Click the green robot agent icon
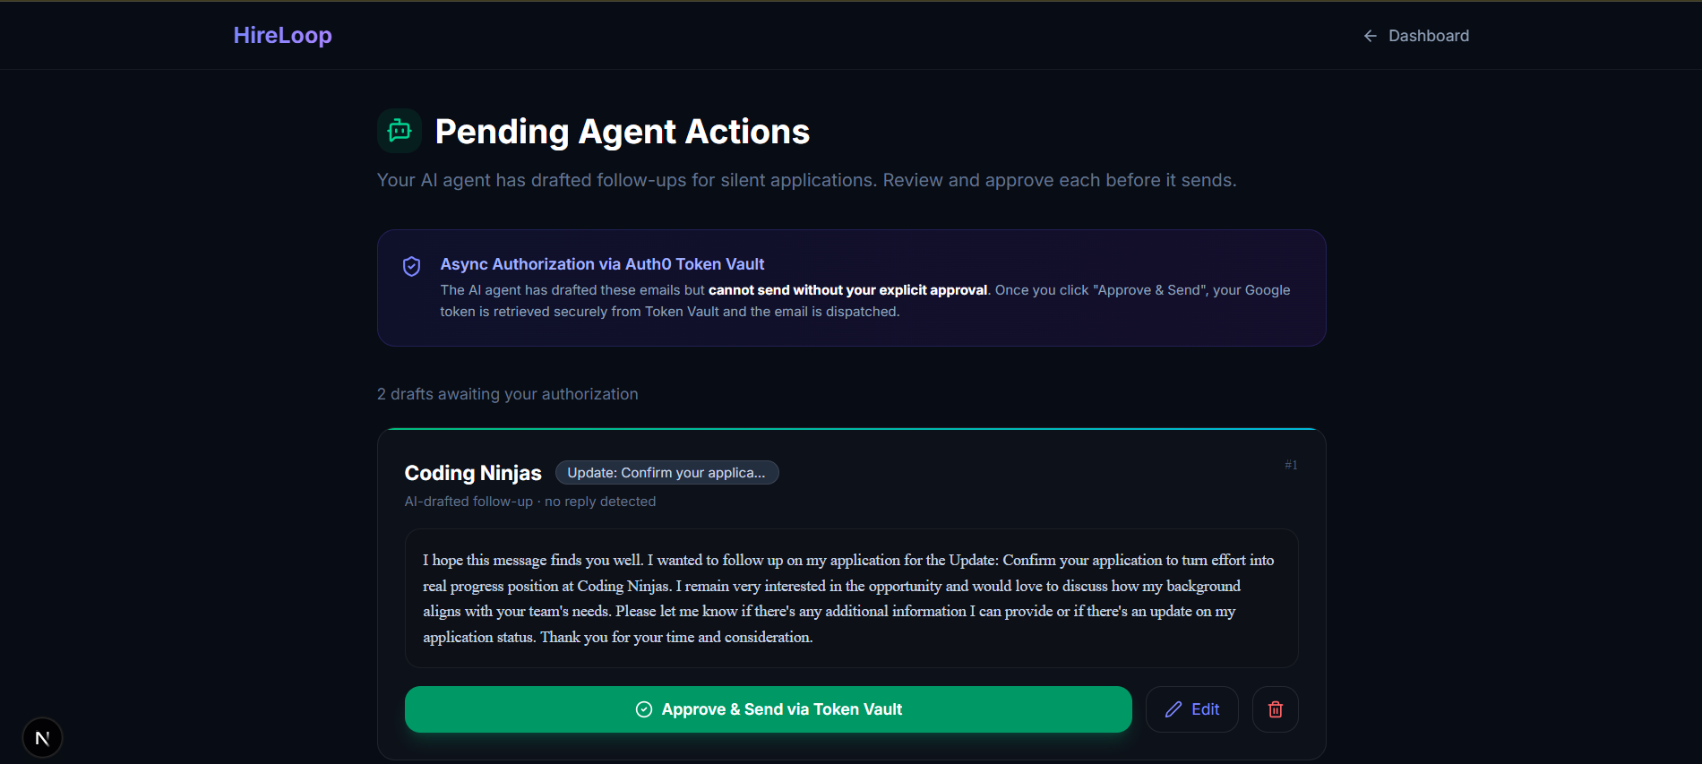The image size is (1702, 764). (x=400, y=131)
